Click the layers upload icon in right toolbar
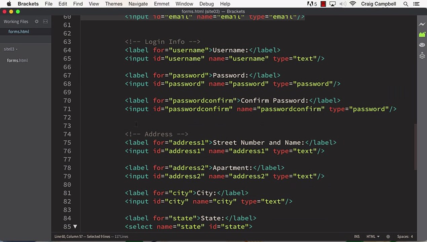 pyautogui.click(x=422, y=55)
